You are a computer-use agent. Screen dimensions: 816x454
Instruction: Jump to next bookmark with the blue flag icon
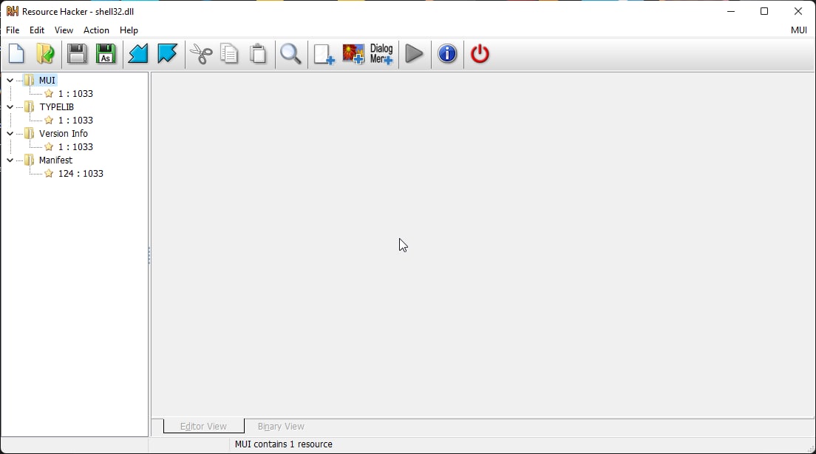[167, 54]
